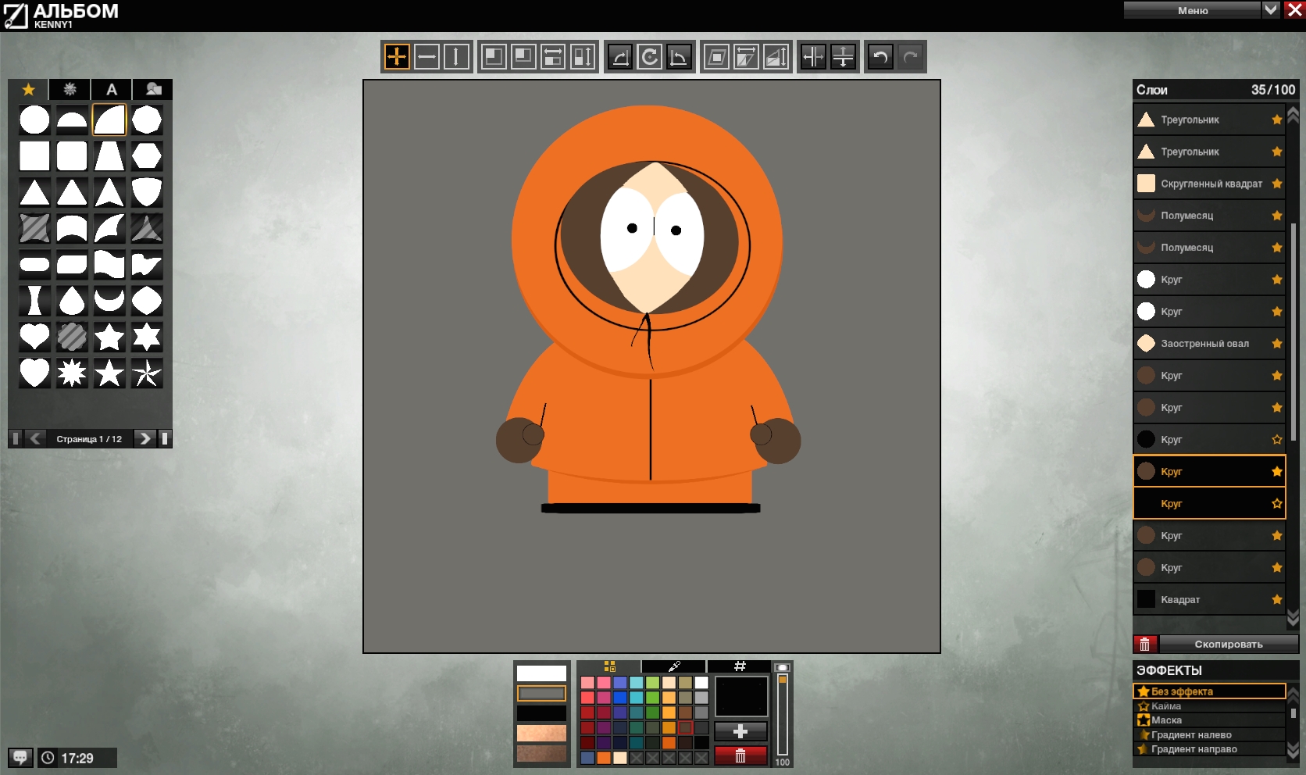Toggle star on Квадрат layer
Image resolution: width=1306 pixels, height=775 pixels.
1277,599
